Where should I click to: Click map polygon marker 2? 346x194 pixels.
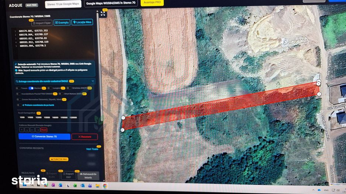coord(122,130)
